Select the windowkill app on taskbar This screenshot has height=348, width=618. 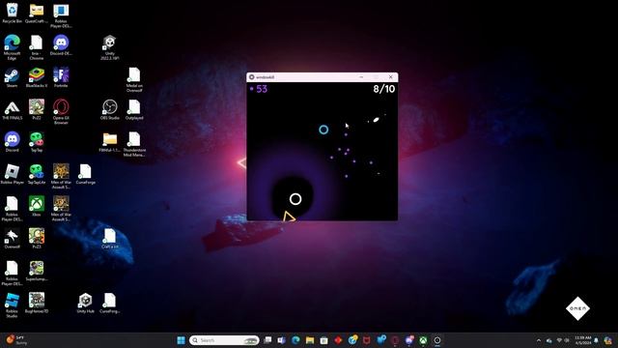437,340
